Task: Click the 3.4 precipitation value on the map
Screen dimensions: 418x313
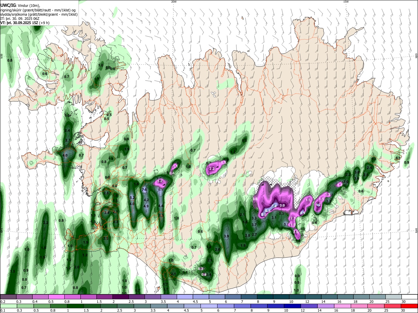Action: tap(106, 213)
